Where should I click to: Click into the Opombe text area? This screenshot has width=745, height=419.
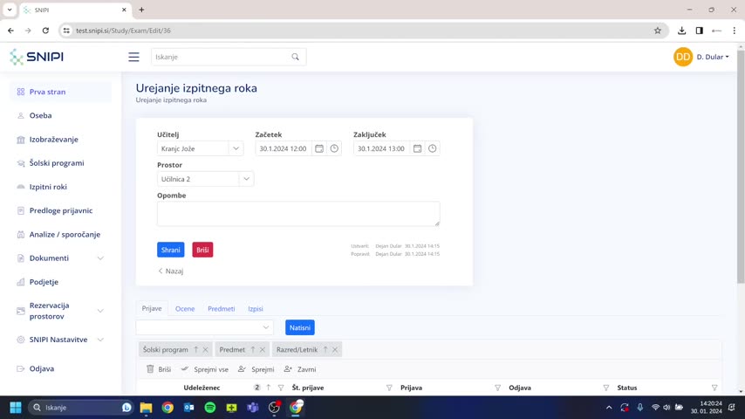click(x=298, y=214)
